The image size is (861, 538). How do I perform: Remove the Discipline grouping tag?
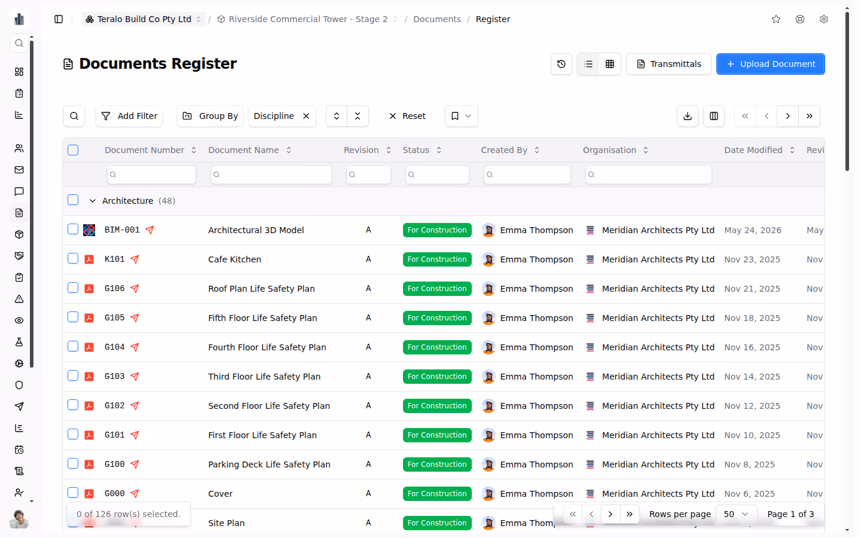click(x=306, y=116)
